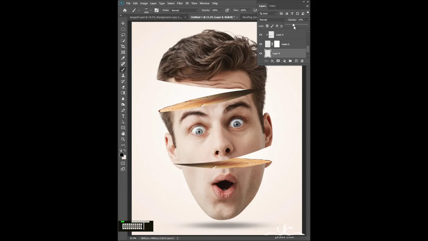Viewport: 428px width, 241px height.
Task: Select the Clone Stamp tool
Action: tap(123, 76)
